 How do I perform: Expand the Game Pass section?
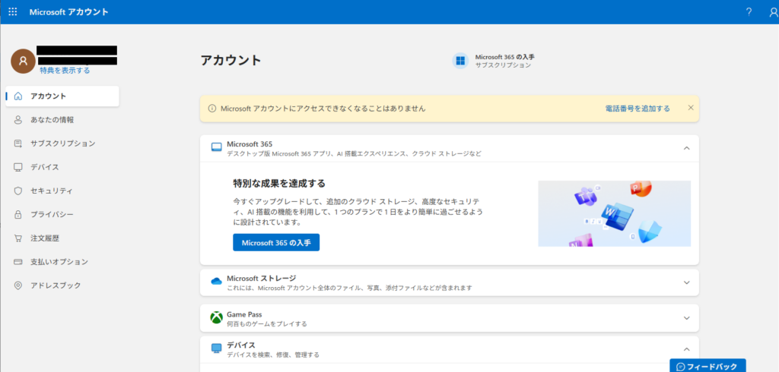tap(686, 318)
